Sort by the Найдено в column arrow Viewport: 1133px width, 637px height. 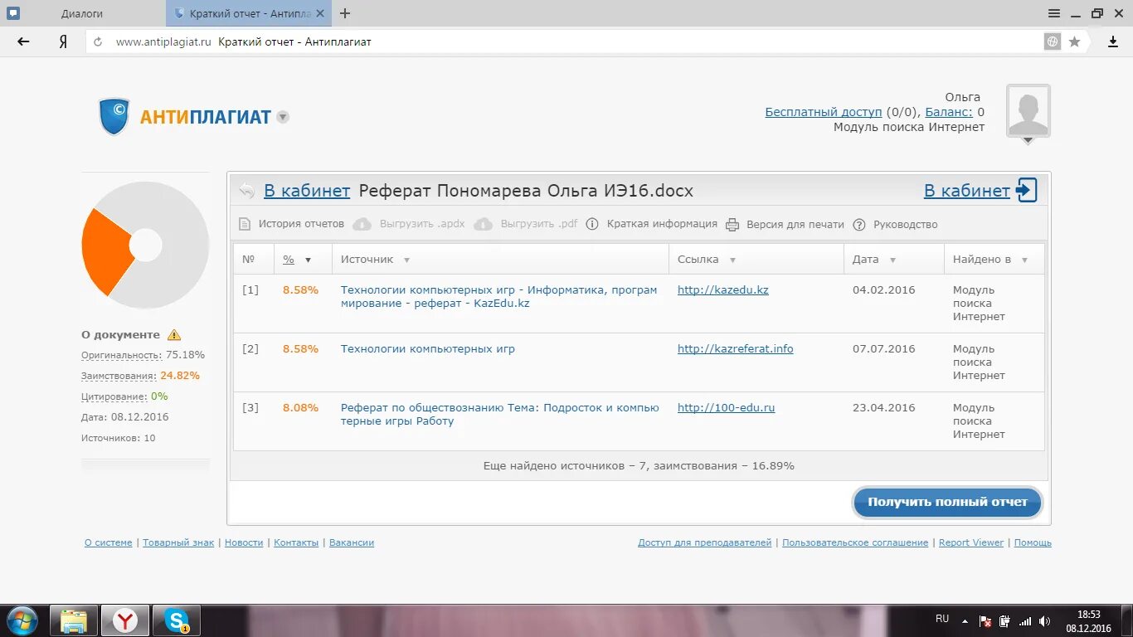[x=1024, y=260]
